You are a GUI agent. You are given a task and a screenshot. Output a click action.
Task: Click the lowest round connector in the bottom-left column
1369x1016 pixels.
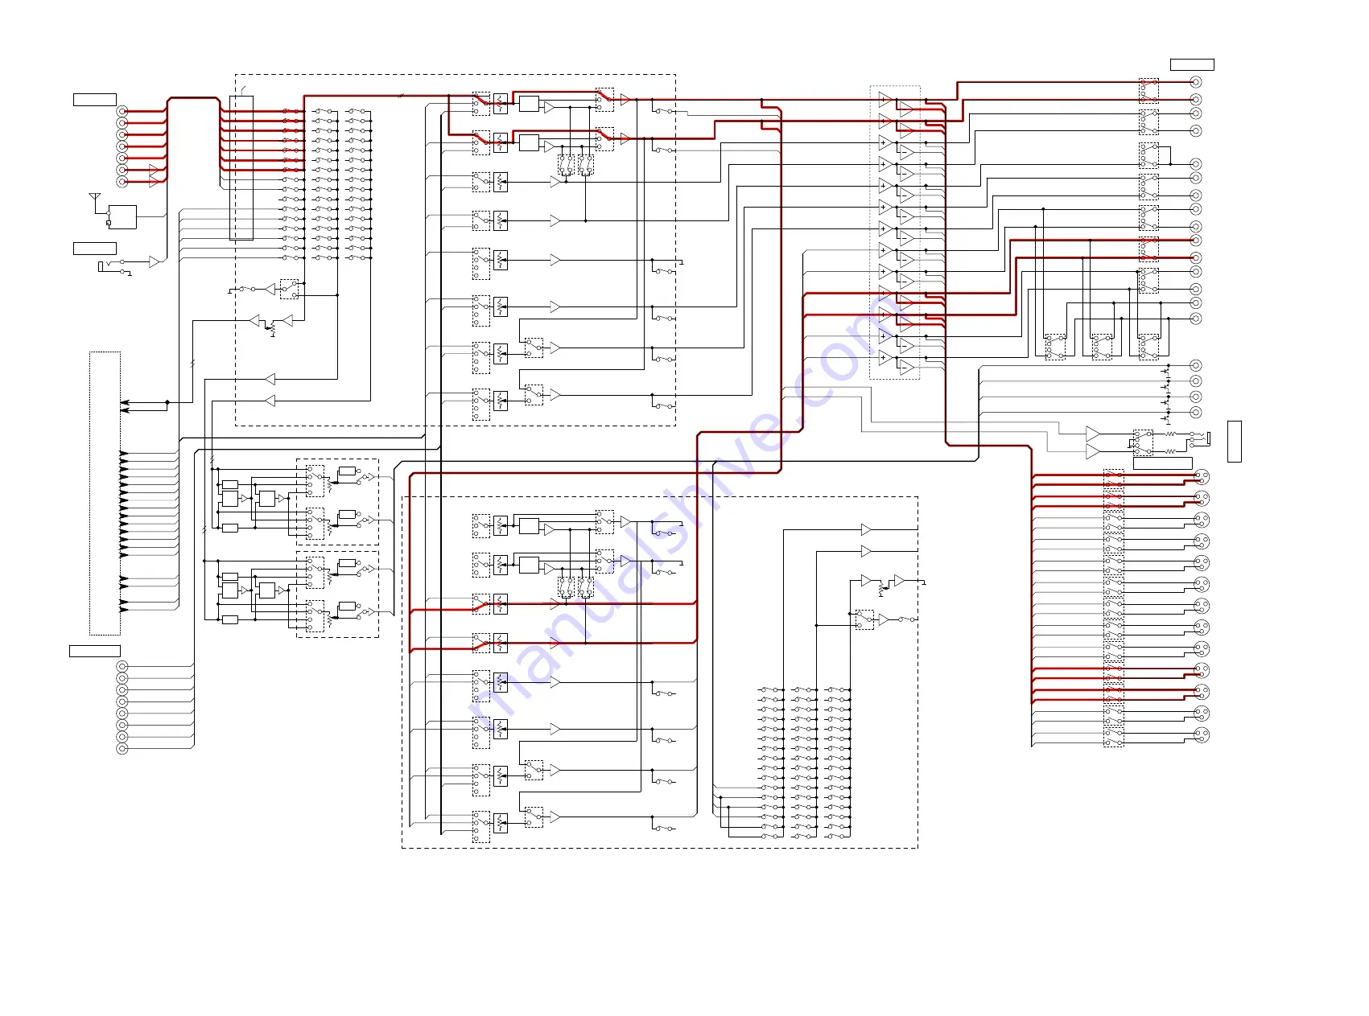[122, 748]
